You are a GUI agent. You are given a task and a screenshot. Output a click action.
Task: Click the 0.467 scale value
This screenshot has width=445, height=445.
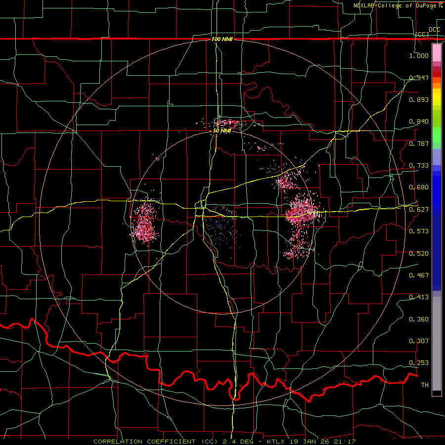(x=419, y=275)
